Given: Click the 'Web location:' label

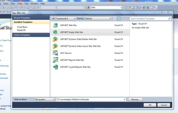Looking at the screenshot, I should pos(21,99).
